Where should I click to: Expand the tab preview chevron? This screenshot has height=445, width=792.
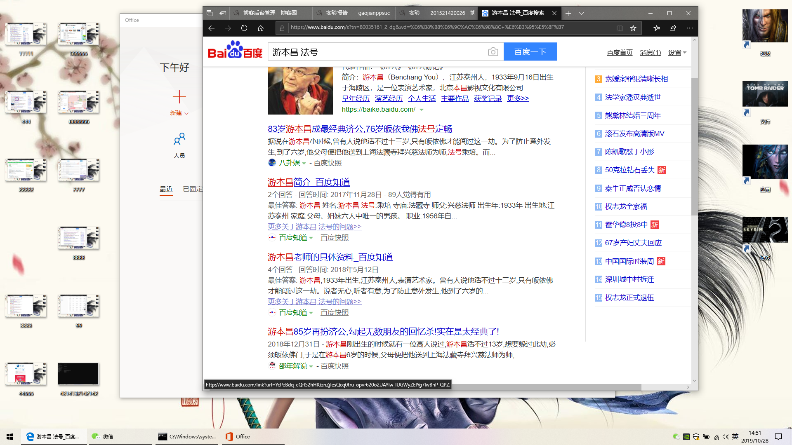[581, 13]
